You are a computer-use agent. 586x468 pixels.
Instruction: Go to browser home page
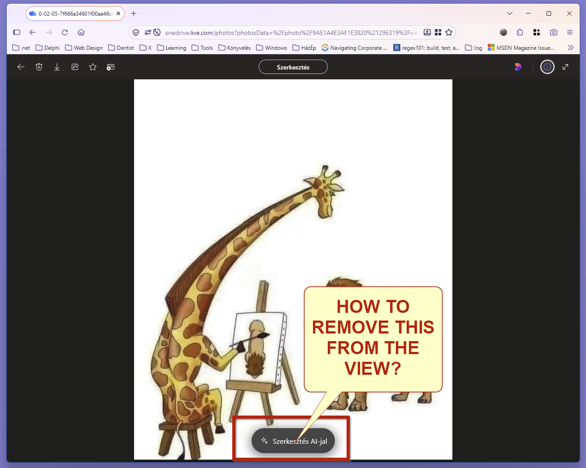(81, 32)
